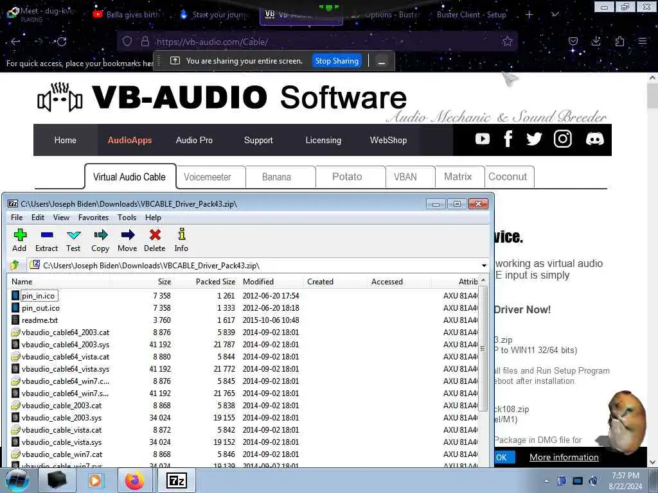The width and height of the screenshot is (658, 493).
Task: Select vbaudio_cable_2003.cat file
Action: (x=62, y=406)
